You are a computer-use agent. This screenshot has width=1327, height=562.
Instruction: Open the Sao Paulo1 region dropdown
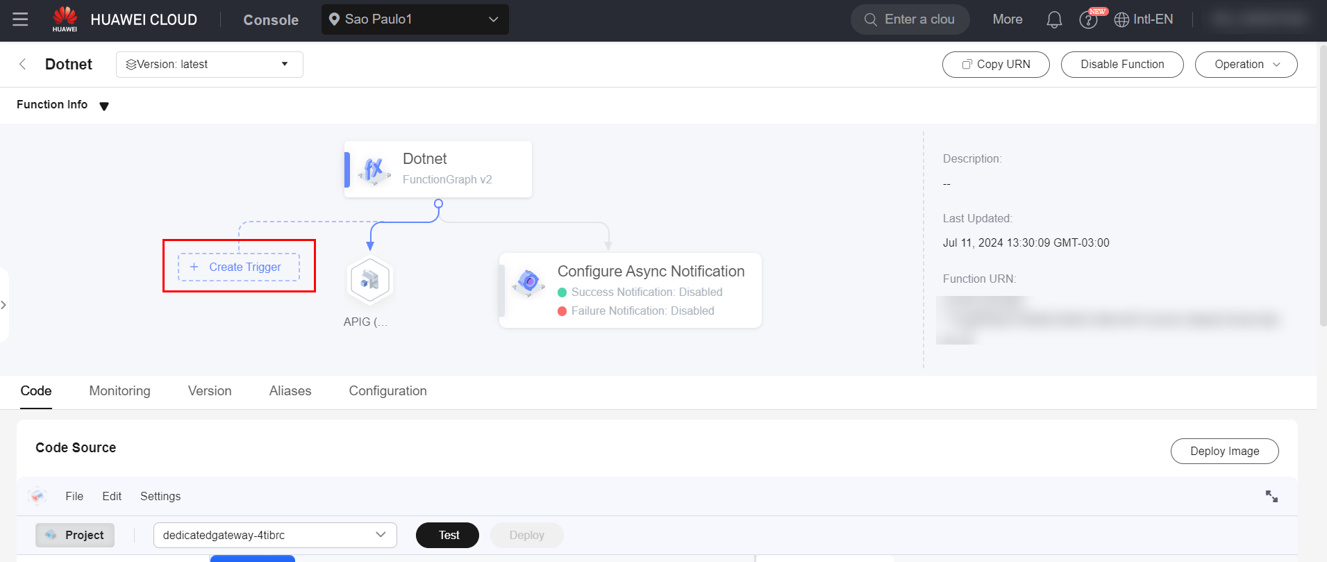point(415,19)
